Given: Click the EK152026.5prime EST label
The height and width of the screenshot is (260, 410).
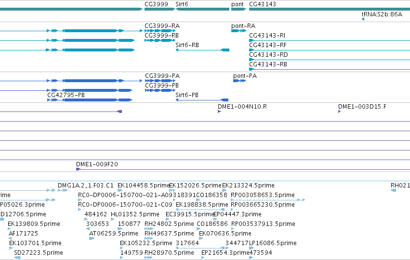Looking at the screenshot, I should pos(195,186).
